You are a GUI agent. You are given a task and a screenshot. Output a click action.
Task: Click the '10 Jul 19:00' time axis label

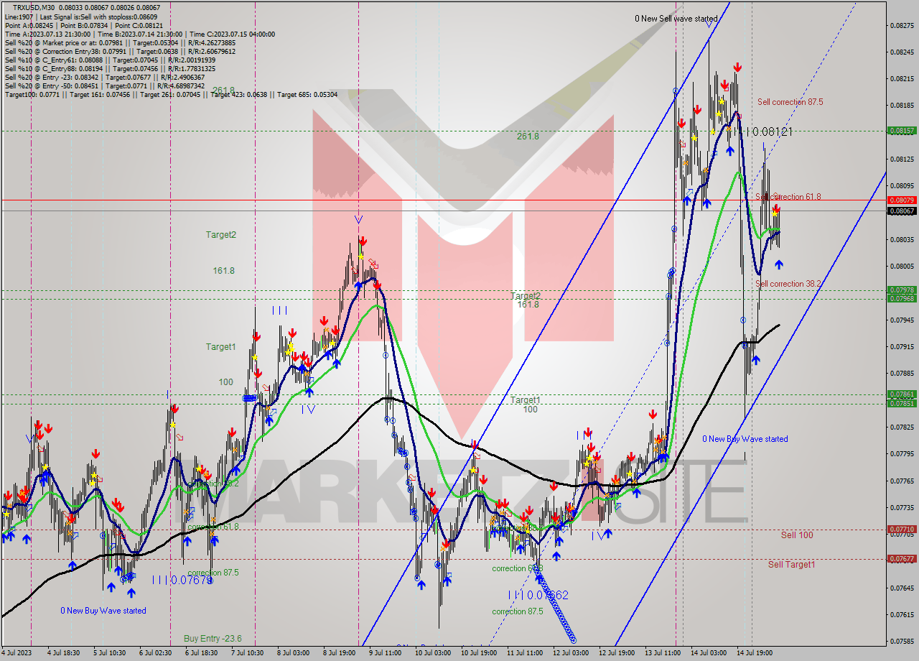pyautogui.click(x=479, y=653)
